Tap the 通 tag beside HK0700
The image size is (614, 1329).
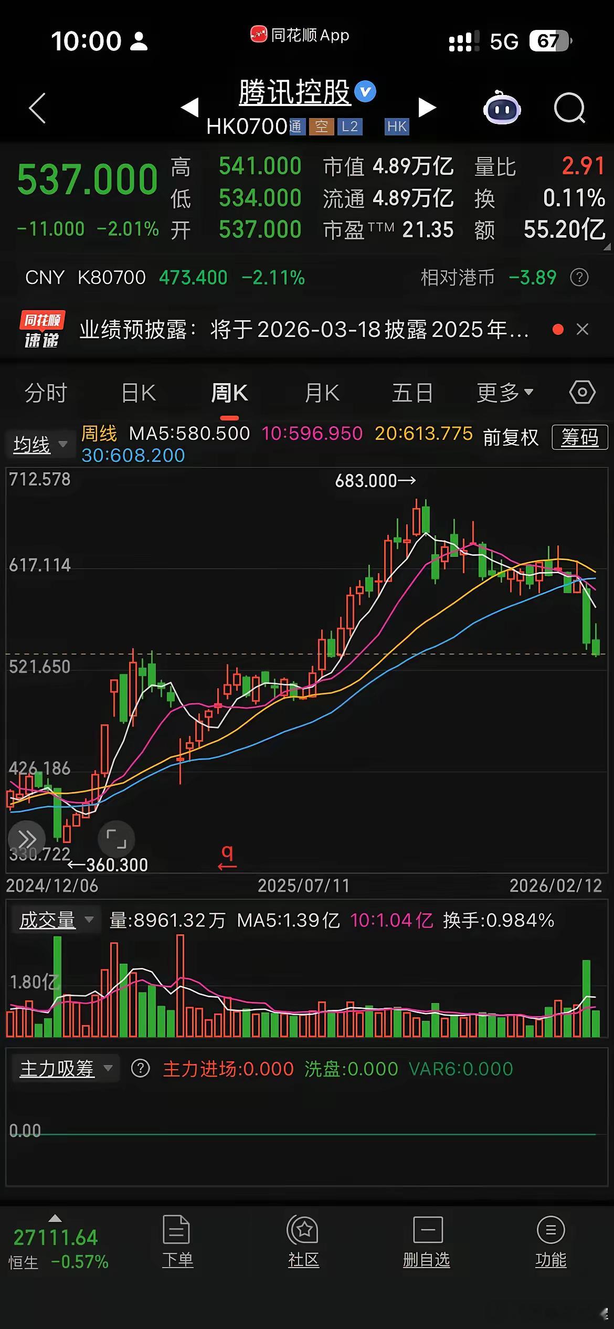pos(297,126)
